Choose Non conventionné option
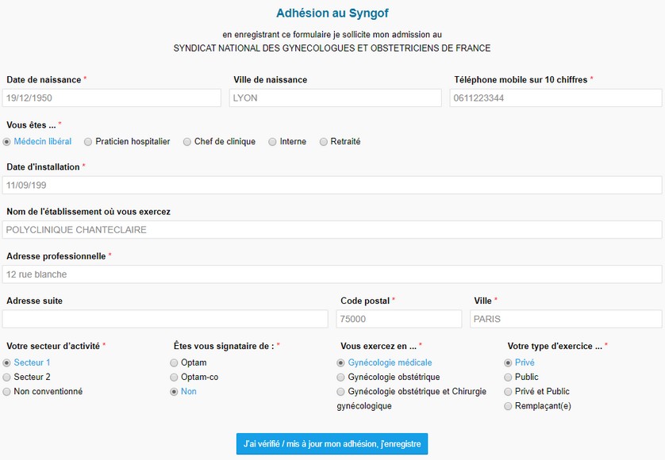Image resolution: width=665 pixels, height=460 pixels. coord(7,392)
